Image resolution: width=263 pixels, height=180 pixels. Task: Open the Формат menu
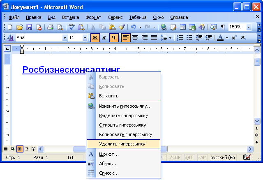pos(93,17)
